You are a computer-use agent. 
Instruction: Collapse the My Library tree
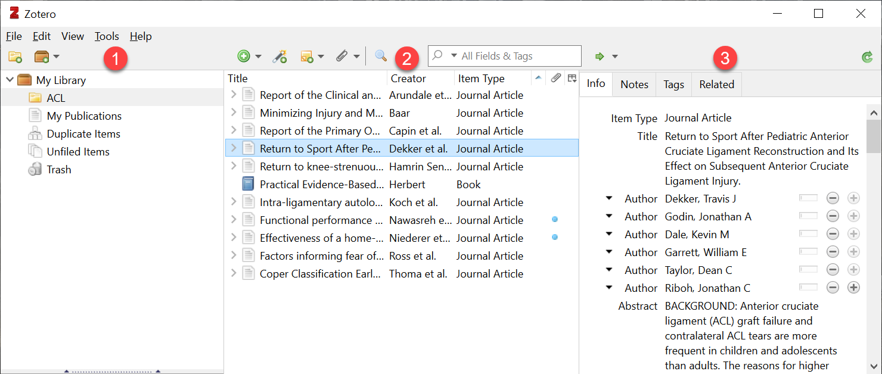tap(10, 80)
